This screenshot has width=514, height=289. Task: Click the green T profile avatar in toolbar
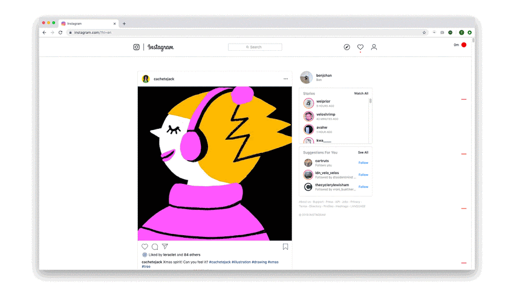pyautogui.click(x=461, y=33)
